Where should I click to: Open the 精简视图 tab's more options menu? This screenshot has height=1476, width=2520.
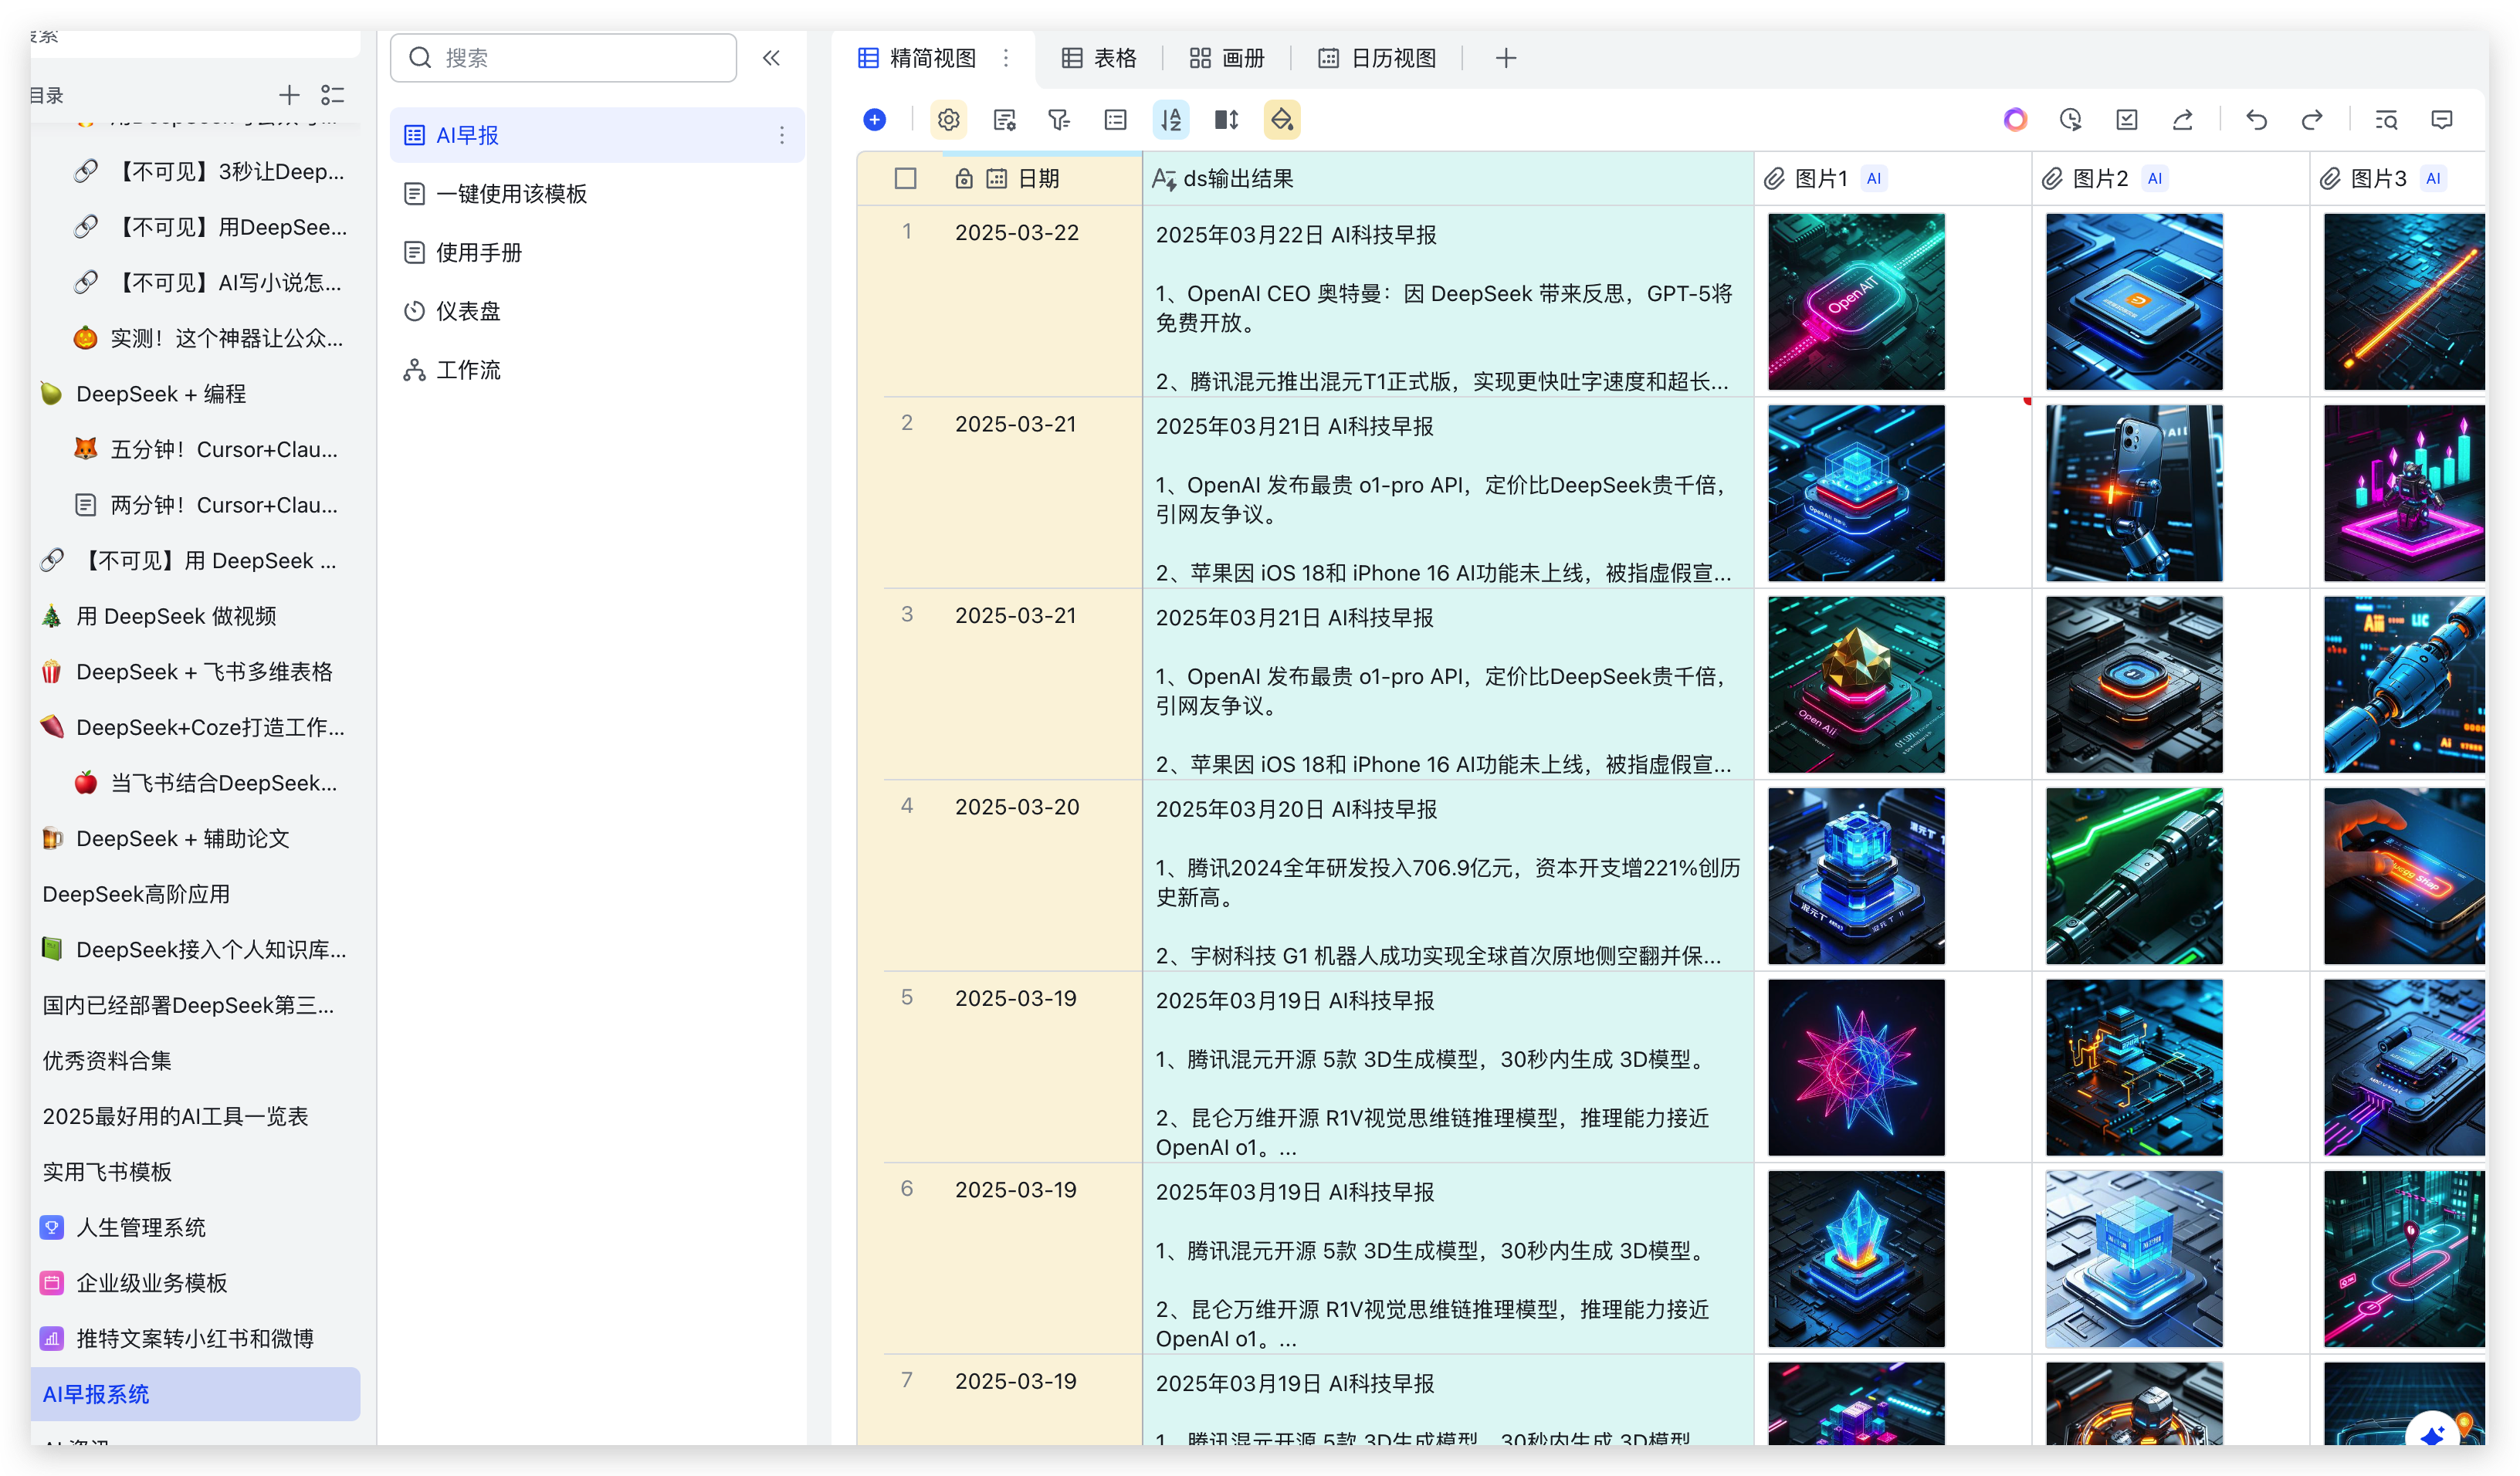[x=1006, y=58]
